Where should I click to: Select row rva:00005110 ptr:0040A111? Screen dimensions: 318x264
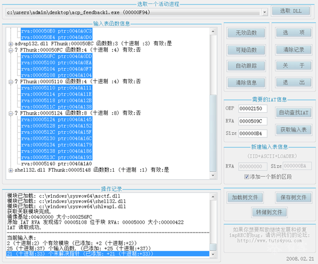56,88
